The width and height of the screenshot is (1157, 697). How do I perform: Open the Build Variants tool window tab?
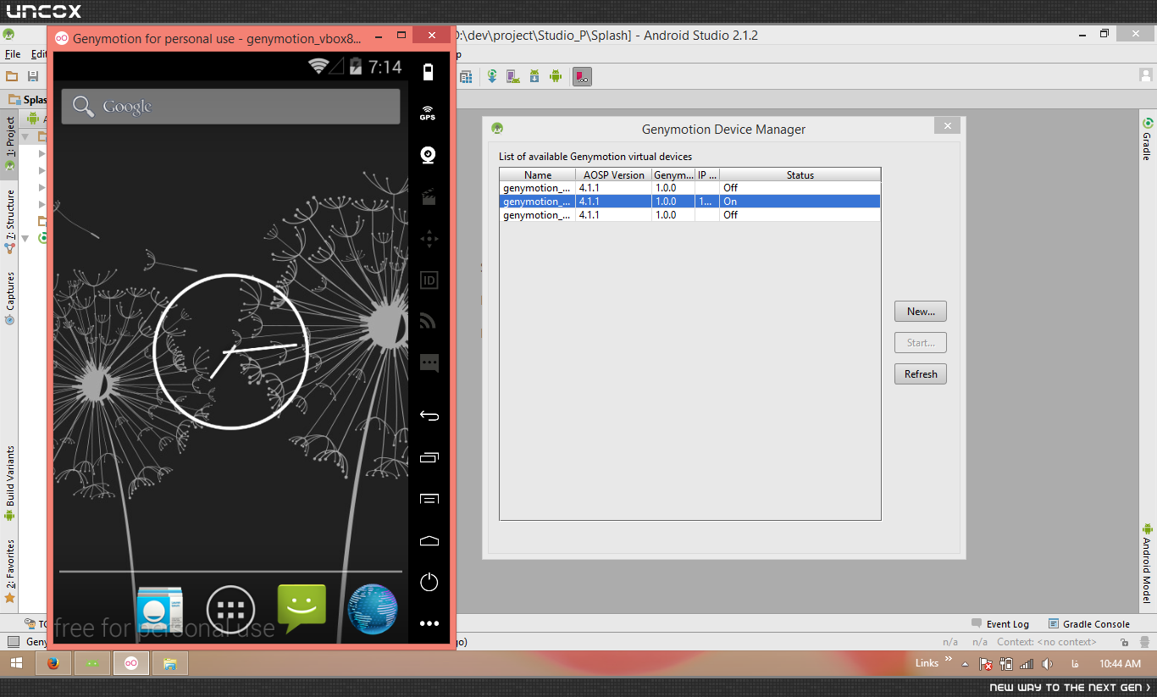click(9, 483)
